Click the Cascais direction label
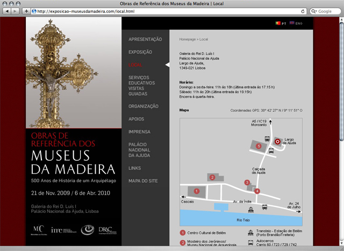344x251 pixels. tap(188, 202)
